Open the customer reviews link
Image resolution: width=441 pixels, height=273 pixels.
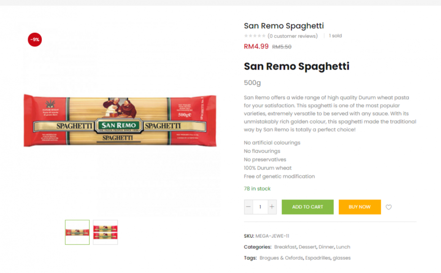[x=292, y=36]
